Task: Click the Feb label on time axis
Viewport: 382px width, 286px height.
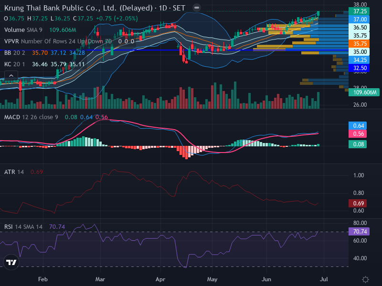Action: pos(43,279)
